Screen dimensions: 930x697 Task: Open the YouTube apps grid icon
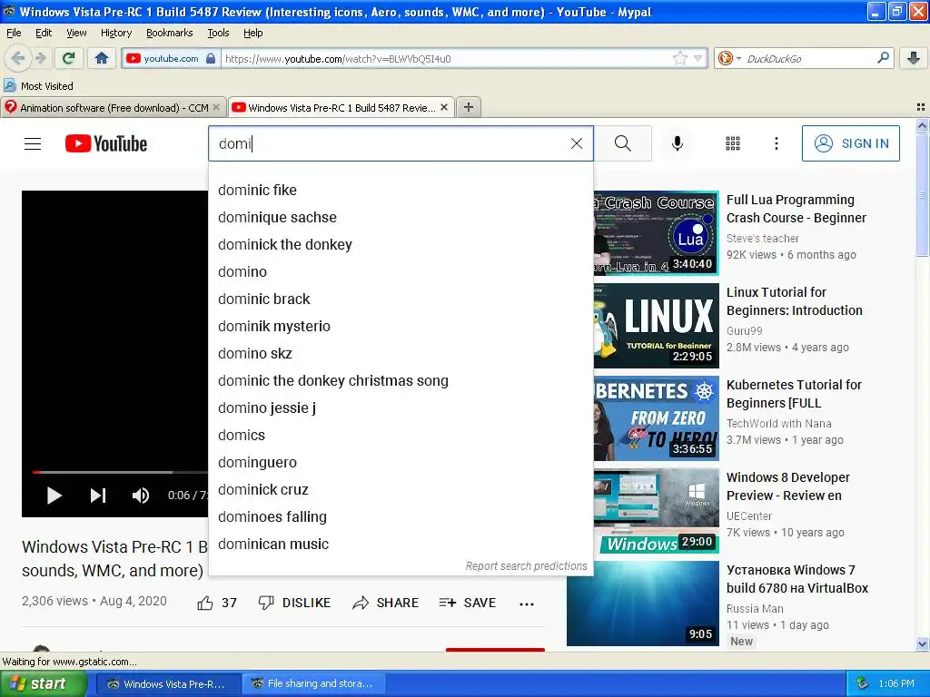coord(733,143)
